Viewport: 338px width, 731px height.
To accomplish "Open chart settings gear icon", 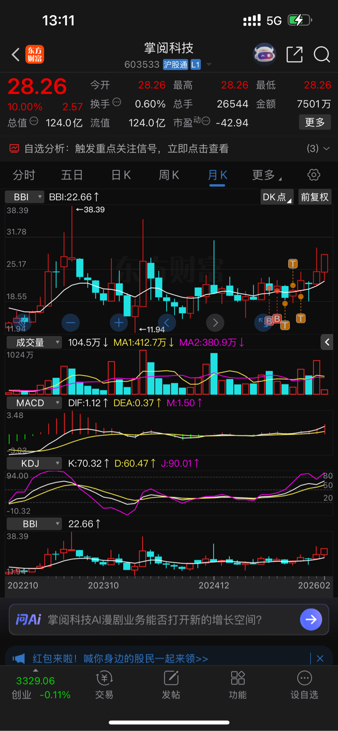I will point(314,175).
